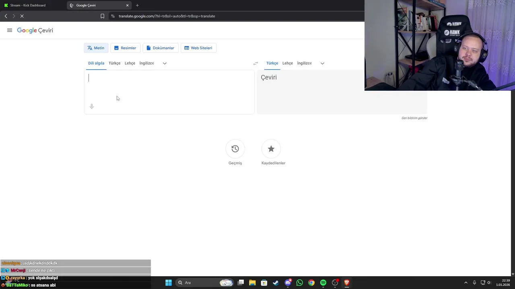View site settings icon in address bar
Screen dimensions: 515x289
click(113, 16)
